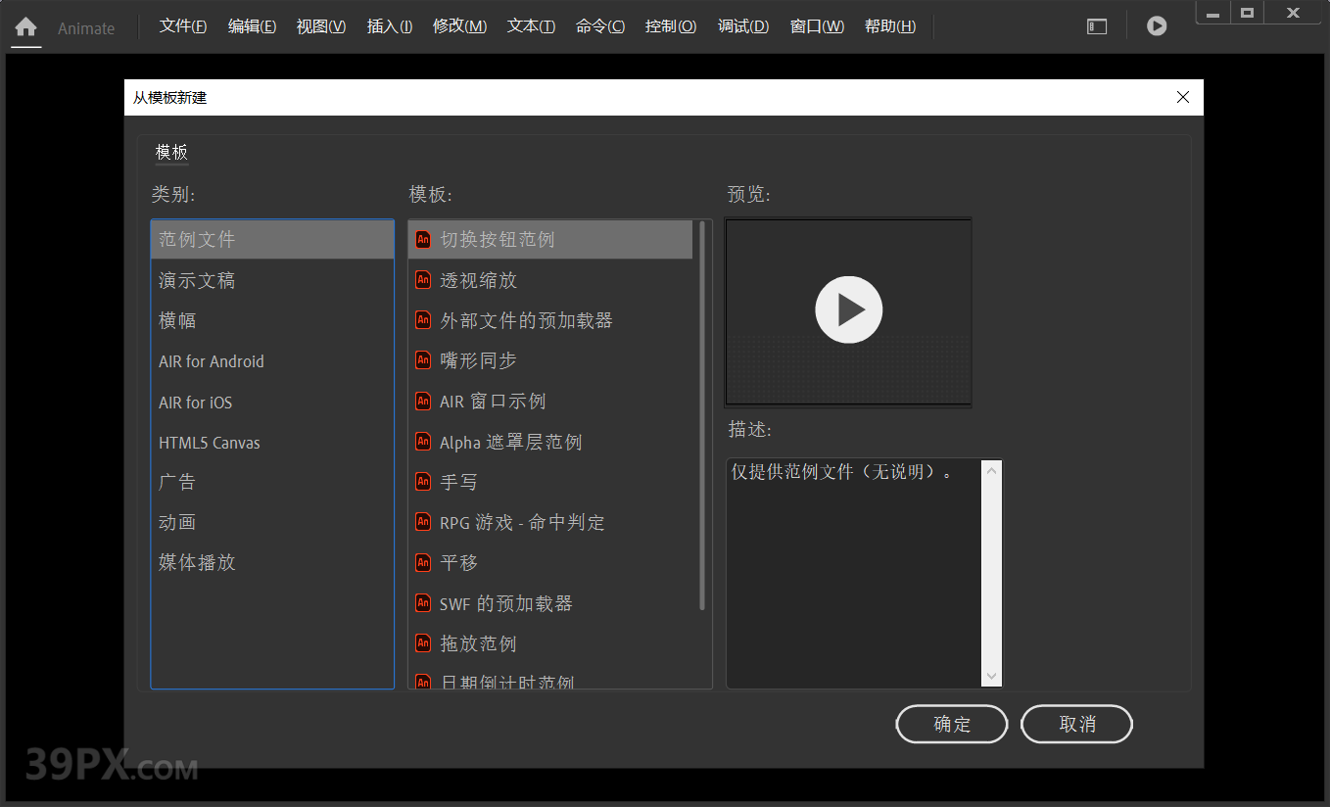Open the 窗口(W) menu
This screenshot has height=807, width=1330.
point(817,26)
